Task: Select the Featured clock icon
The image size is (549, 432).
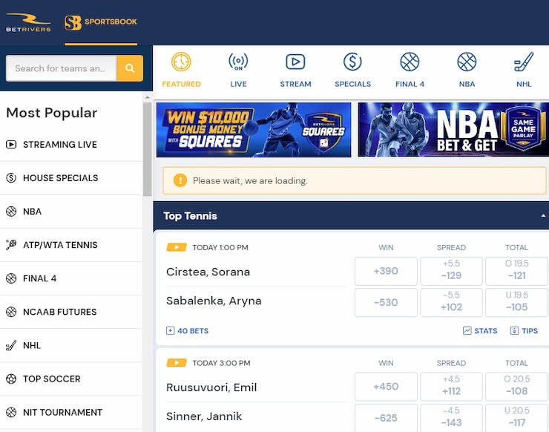Action: click(181, 62)
